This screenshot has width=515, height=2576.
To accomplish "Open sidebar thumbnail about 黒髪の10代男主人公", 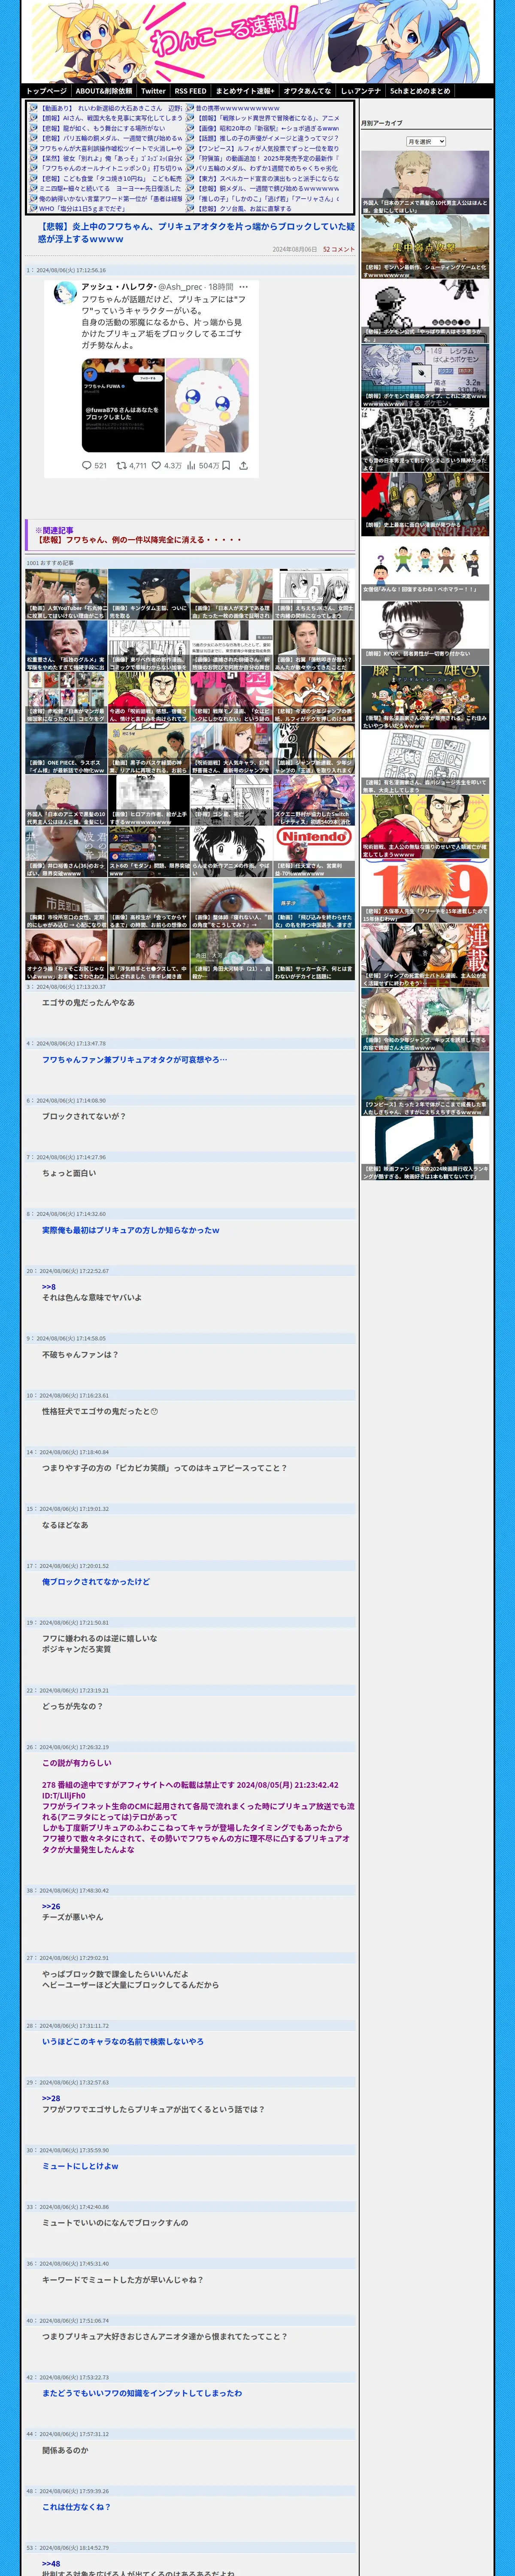I will 425,182.
